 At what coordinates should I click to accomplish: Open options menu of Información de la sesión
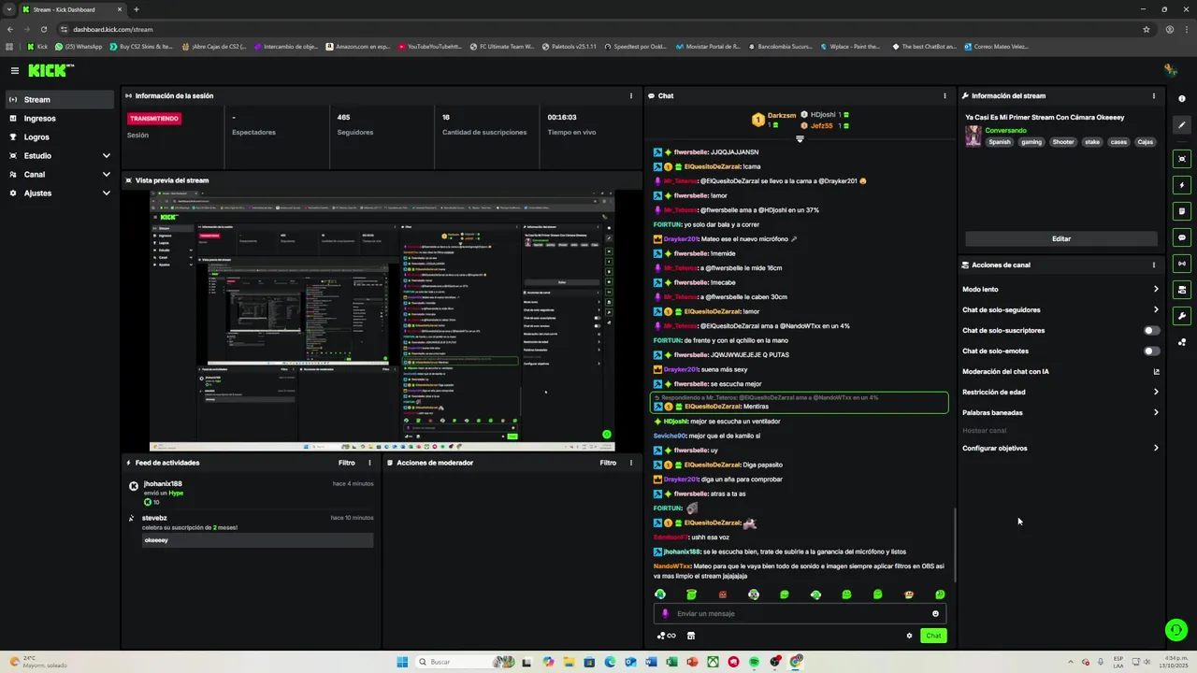(x=631, y=95)
